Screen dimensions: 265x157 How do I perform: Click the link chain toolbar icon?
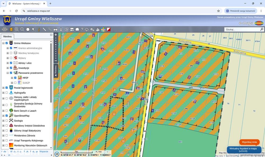50,30
